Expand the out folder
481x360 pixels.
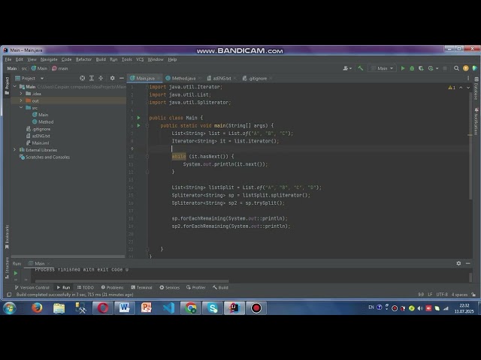21,100
